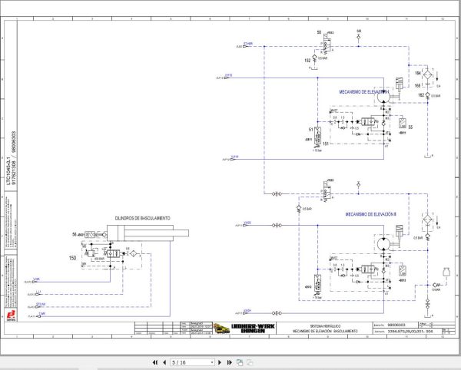Click the red e-series logo
Viewport: 461px width, 370px height.
[11, 315]
